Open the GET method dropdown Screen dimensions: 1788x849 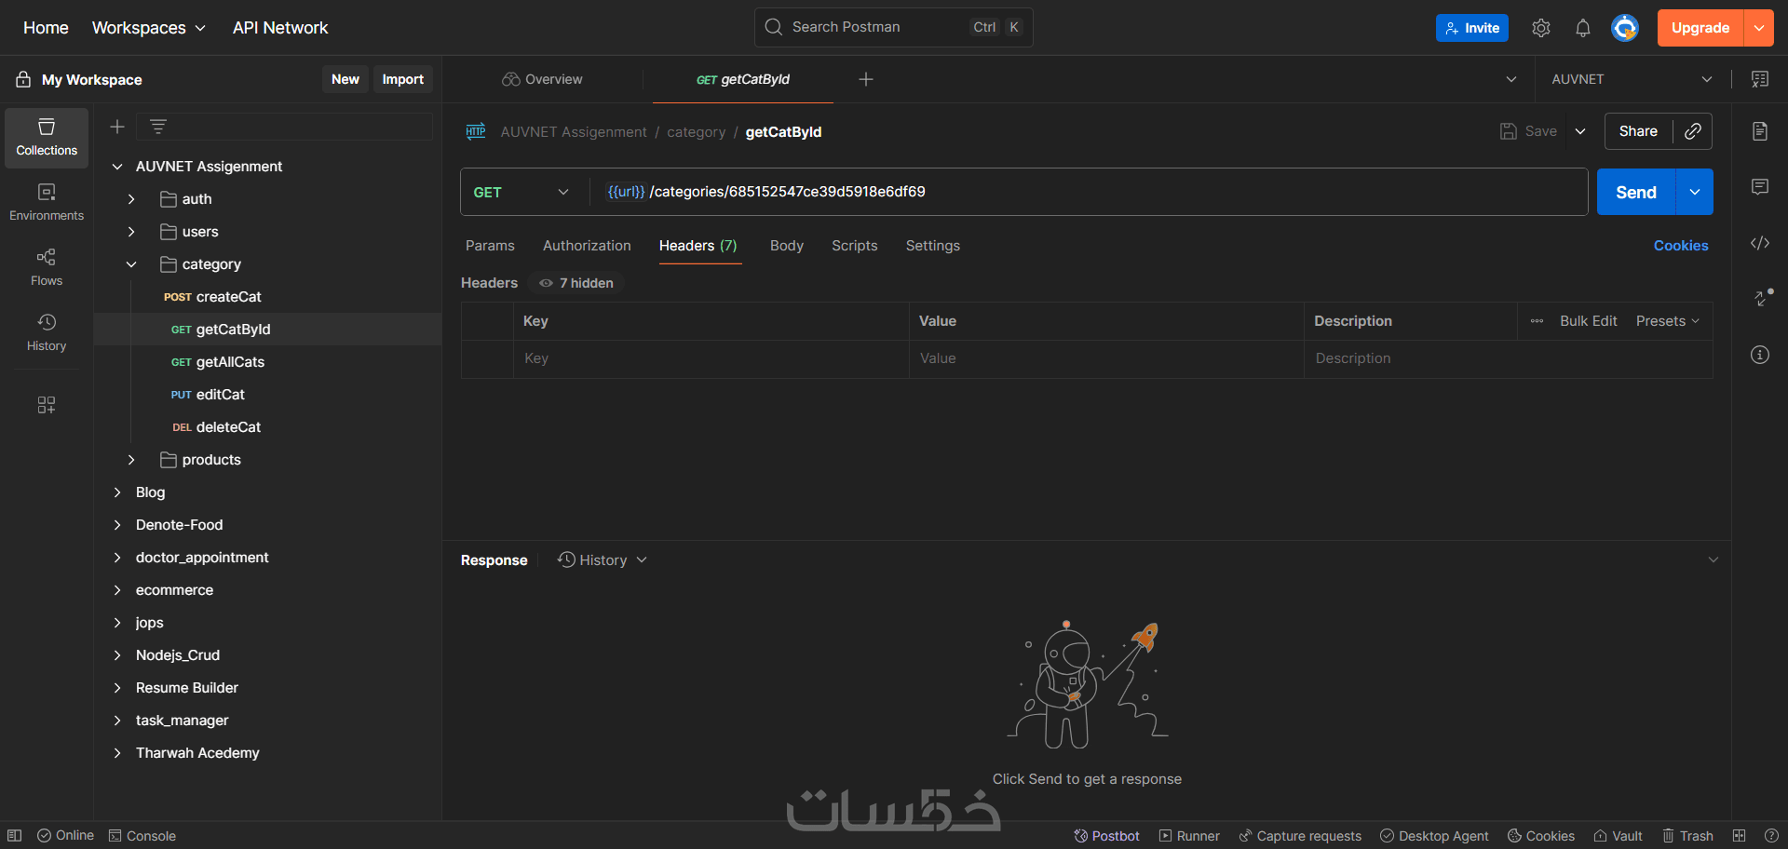pyautogui.click(x=521, y=192)
